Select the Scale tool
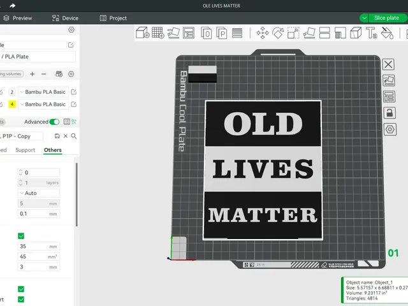Viewport: 408px width, 306px height. pos(293,33)
